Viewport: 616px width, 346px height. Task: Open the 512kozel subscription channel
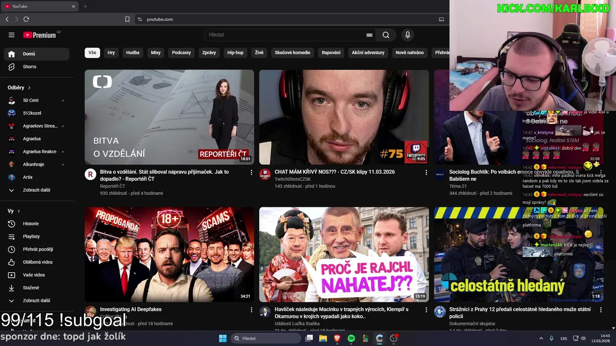(x=37, y=113)
